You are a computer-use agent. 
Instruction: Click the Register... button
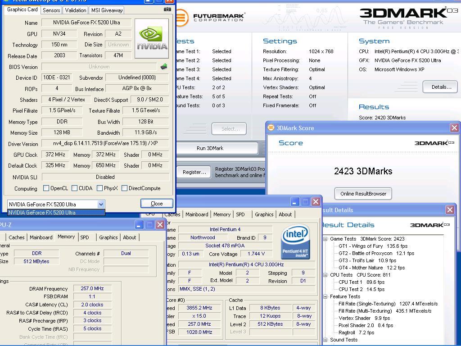click(194, 172)
